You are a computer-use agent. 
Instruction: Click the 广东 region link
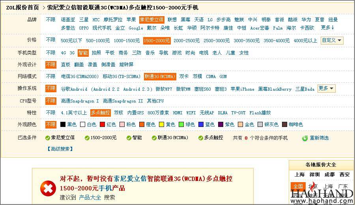343,186
